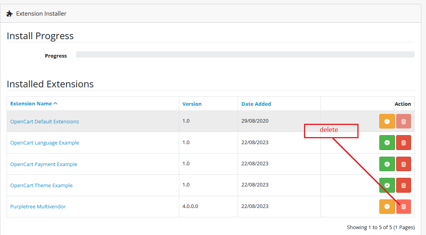The width and height of the screenshot is (426, 235).
Task: Click the Installed Extensions heading
Action: (50, 84)
